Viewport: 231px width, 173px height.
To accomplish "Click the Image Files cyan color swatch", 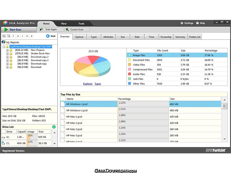I will (x=129, y=55).
